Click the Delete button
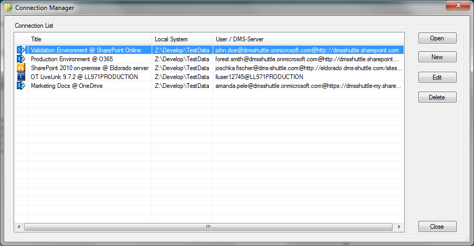 [437, 97]
